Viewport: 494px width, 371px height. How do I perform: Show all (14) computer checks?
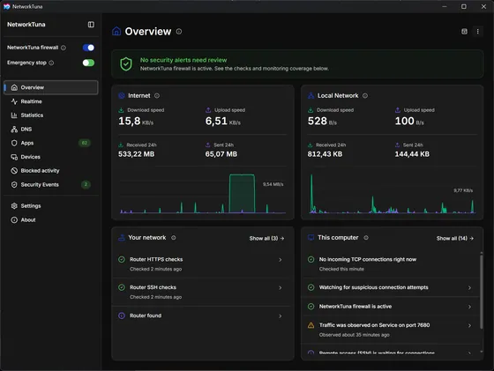click(455, 238)
